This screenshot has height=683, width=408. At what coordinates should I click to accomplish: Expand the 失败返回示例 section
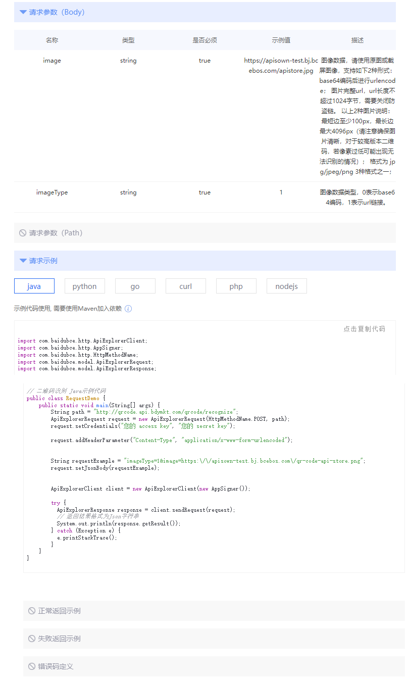click(214, 639)
